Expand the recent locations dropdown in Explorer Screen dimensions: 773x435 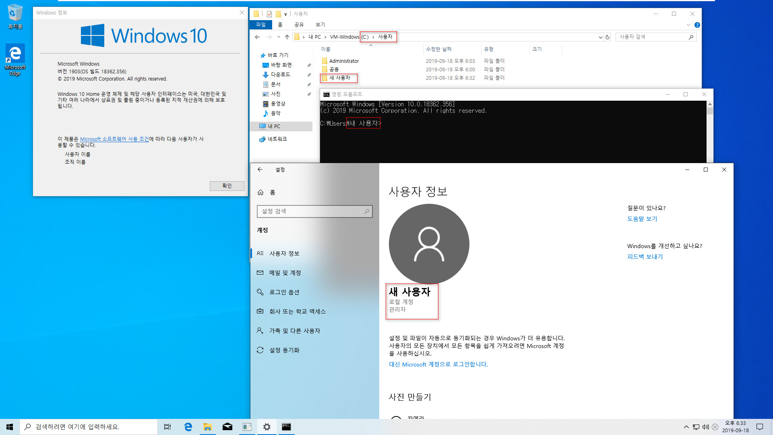(279, 37)
